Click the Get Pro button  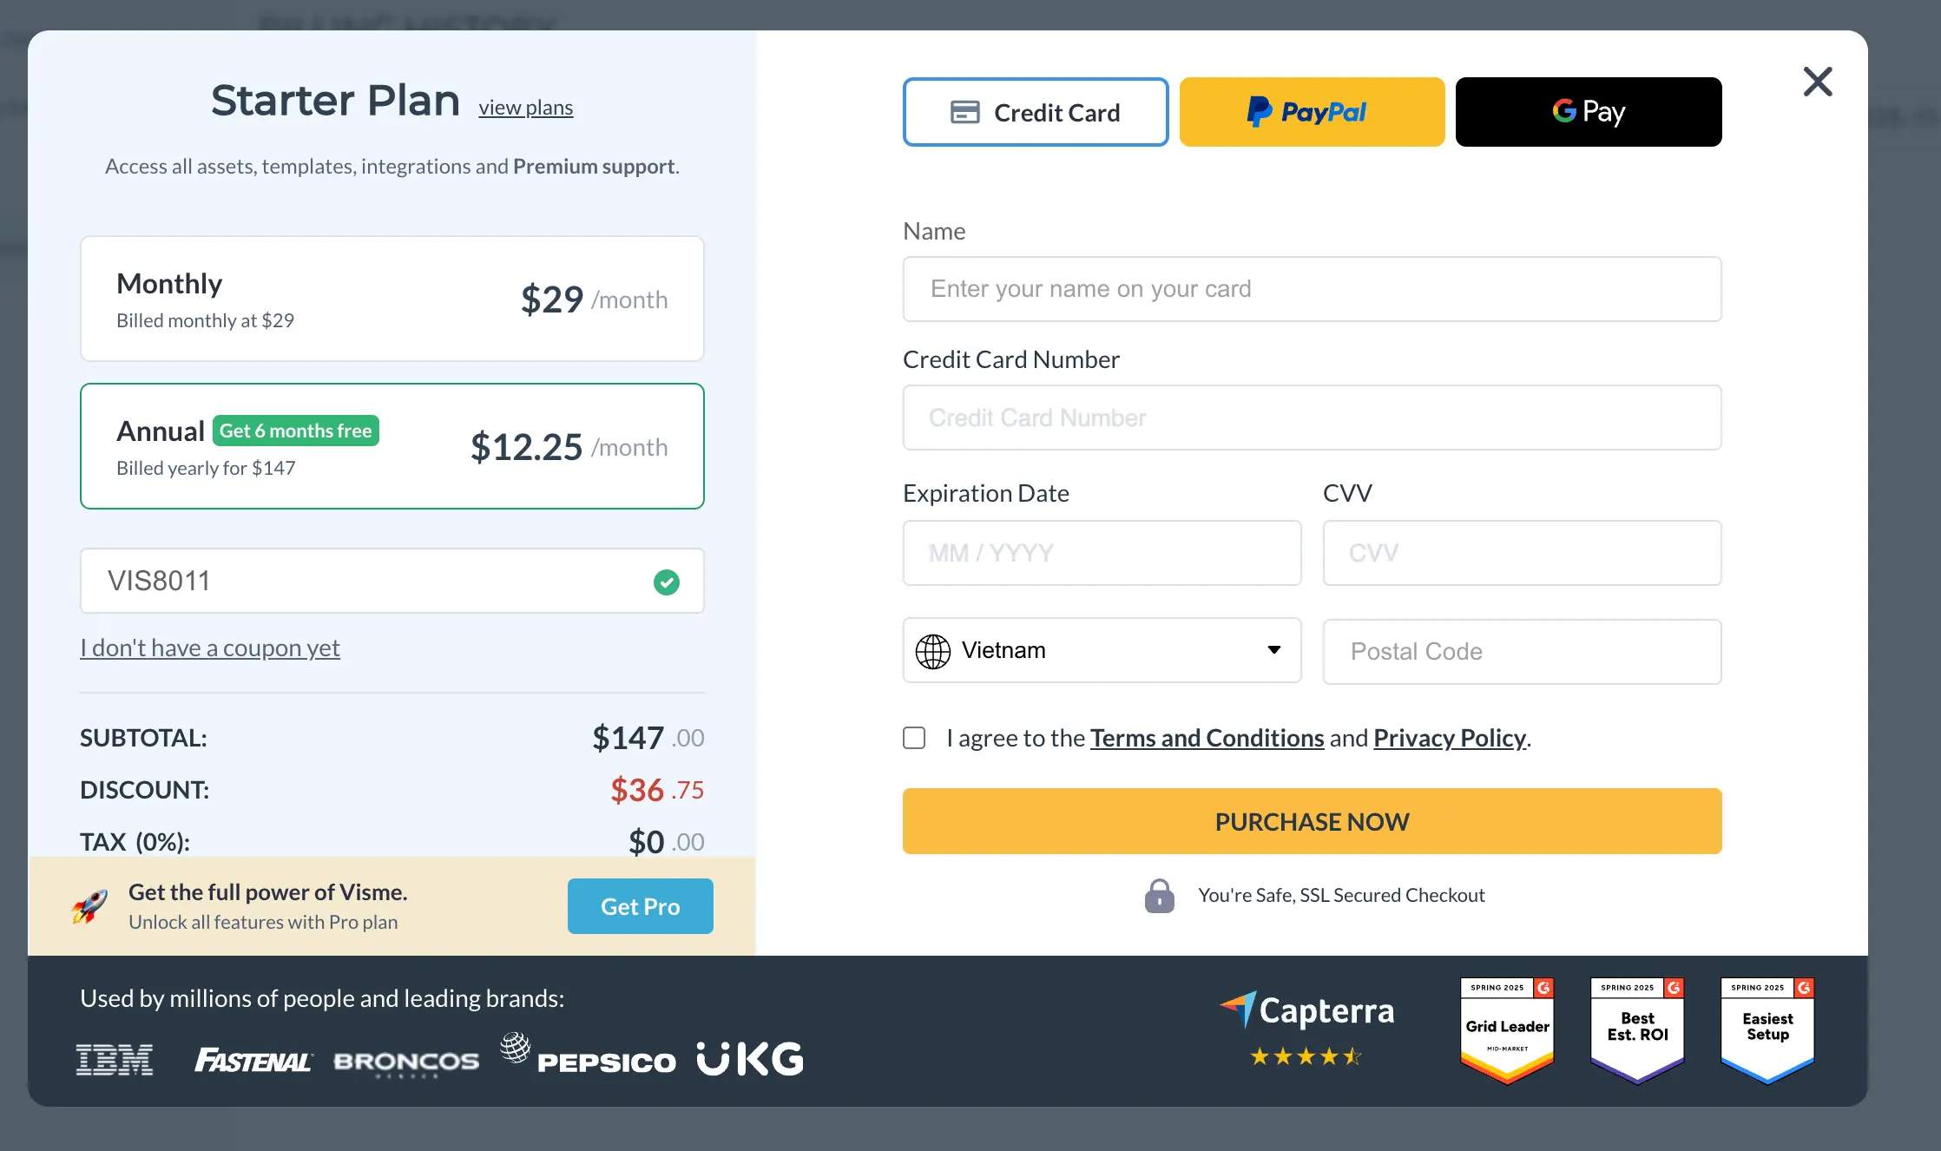(640, 906)
